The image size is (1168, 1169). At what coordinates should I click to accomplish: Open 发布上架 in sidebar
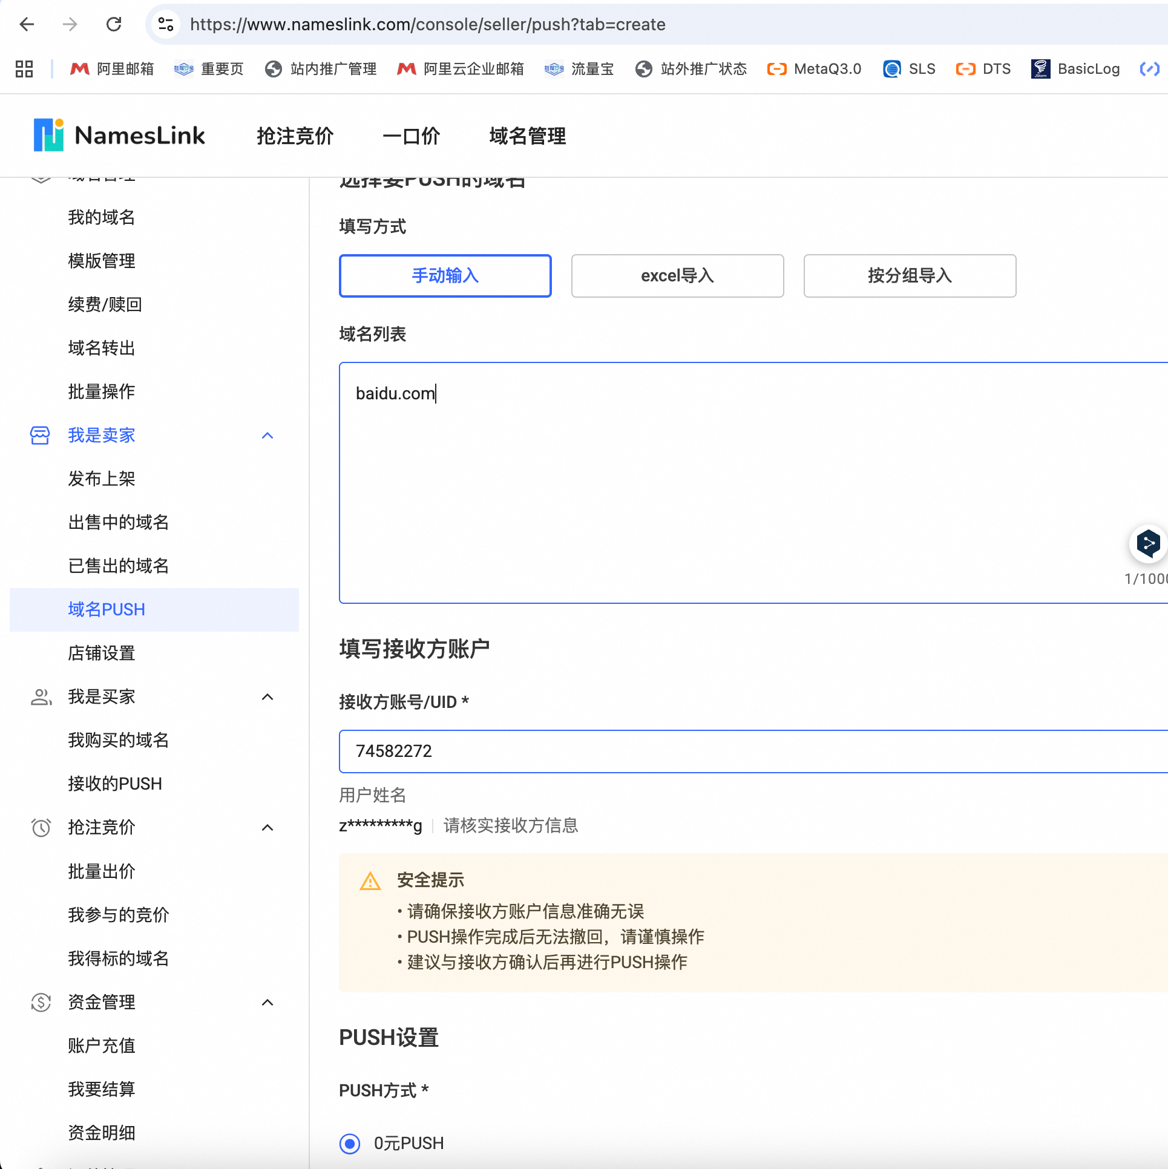pyautogui.click(x=102, y=479)
